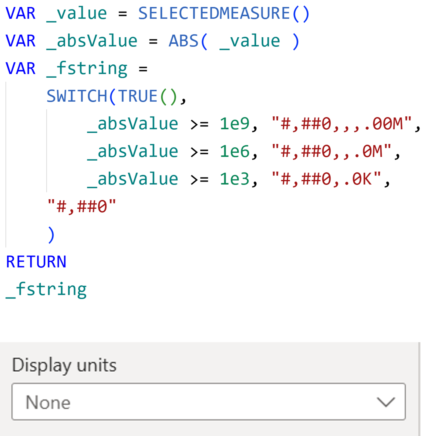Click the "#,##0,,.0M" format string
Image resolution: width=435 pixels, height=436 pixels.
(x=331, y=152)
